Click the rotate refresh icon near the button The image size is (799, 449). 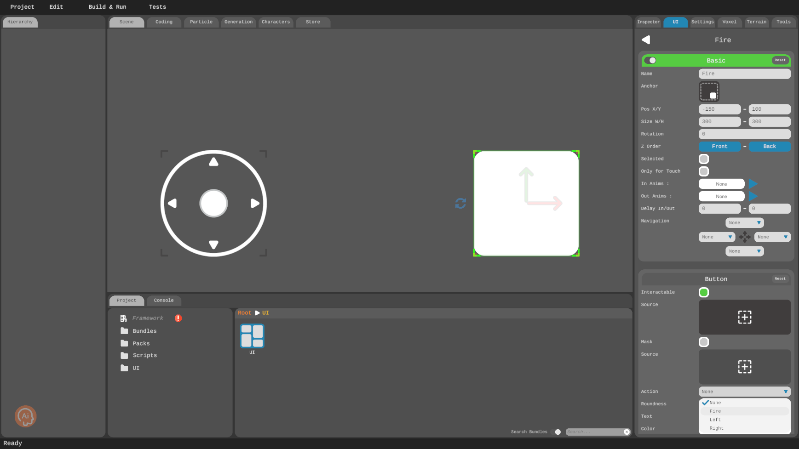tap(460, 203)
